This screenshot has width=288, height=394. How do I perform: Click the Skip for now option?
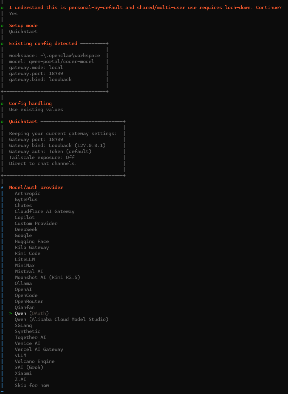(x=32, y=385)
